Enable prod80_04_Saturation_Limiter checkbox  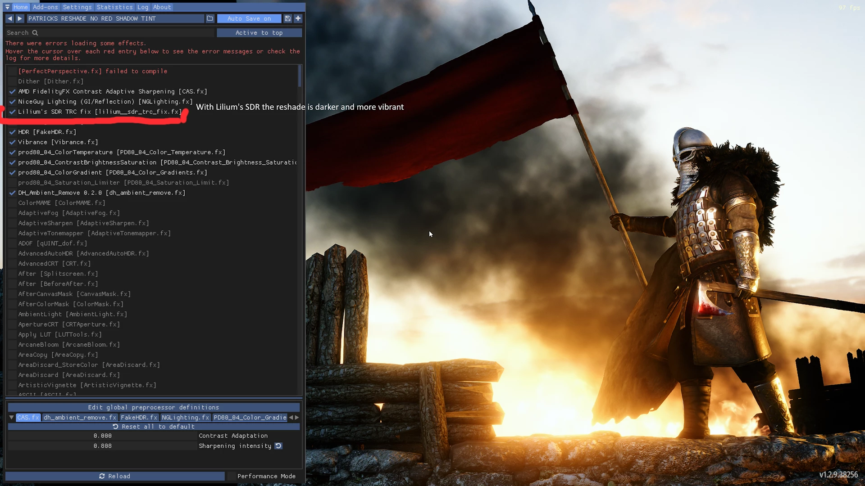point(13,183)
